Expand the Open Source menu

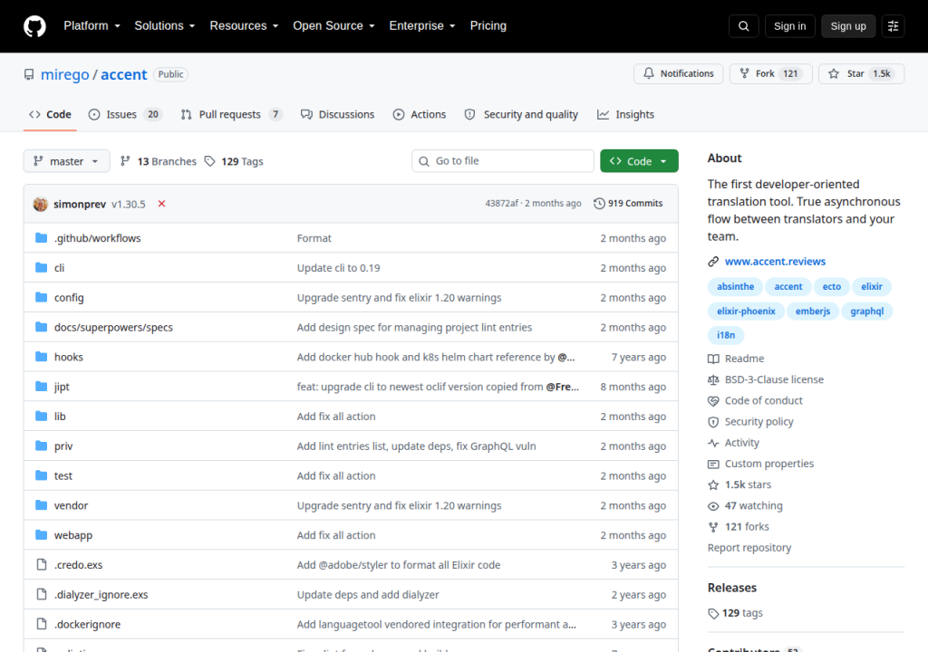[333, 26]
